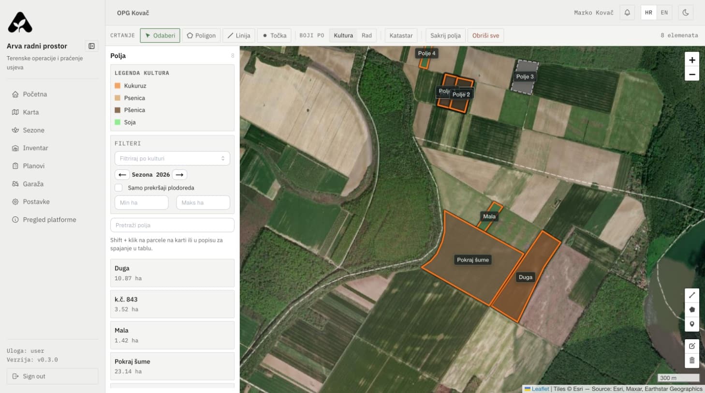Place a marker with map pin tool

[692, 324]
